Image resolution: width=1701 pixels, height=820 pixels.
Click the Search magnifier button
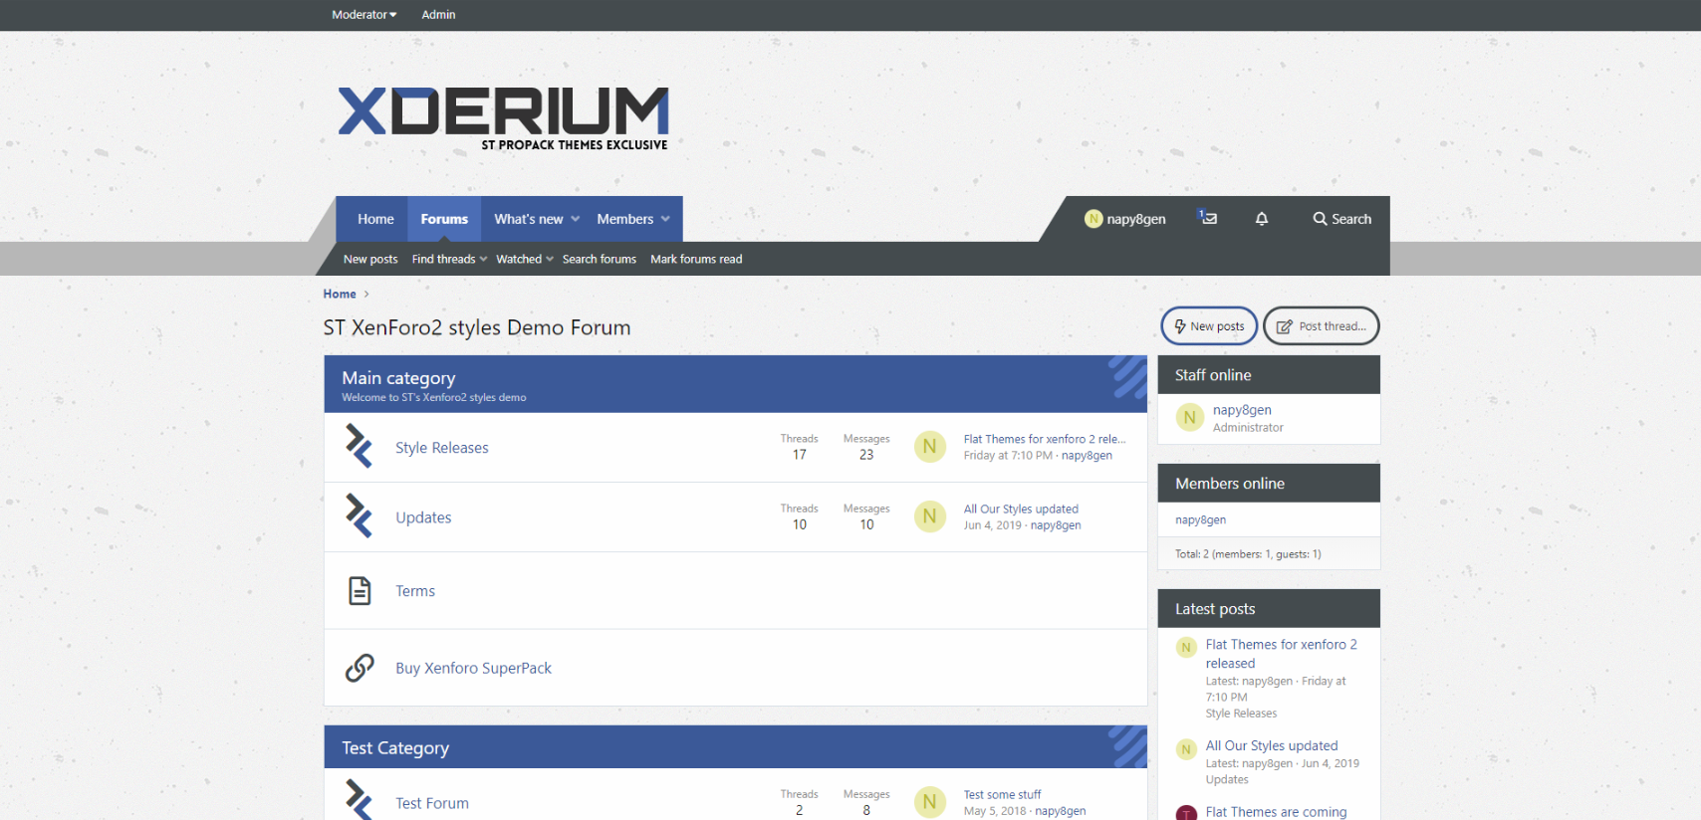pyautogui.click(x=1341, y=219)
